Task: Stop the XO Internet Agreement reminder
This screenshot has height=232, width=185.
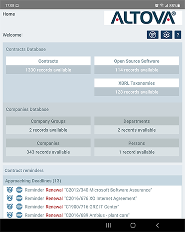Action: [x=19, y=198]
